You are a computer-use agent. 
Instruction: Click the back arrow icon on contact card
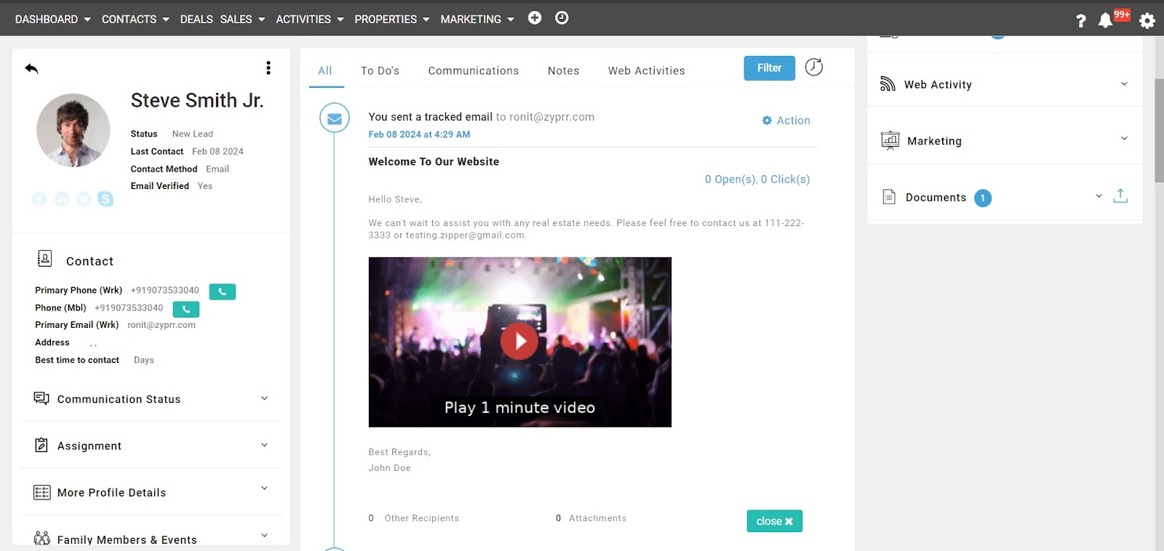[31, 68]
